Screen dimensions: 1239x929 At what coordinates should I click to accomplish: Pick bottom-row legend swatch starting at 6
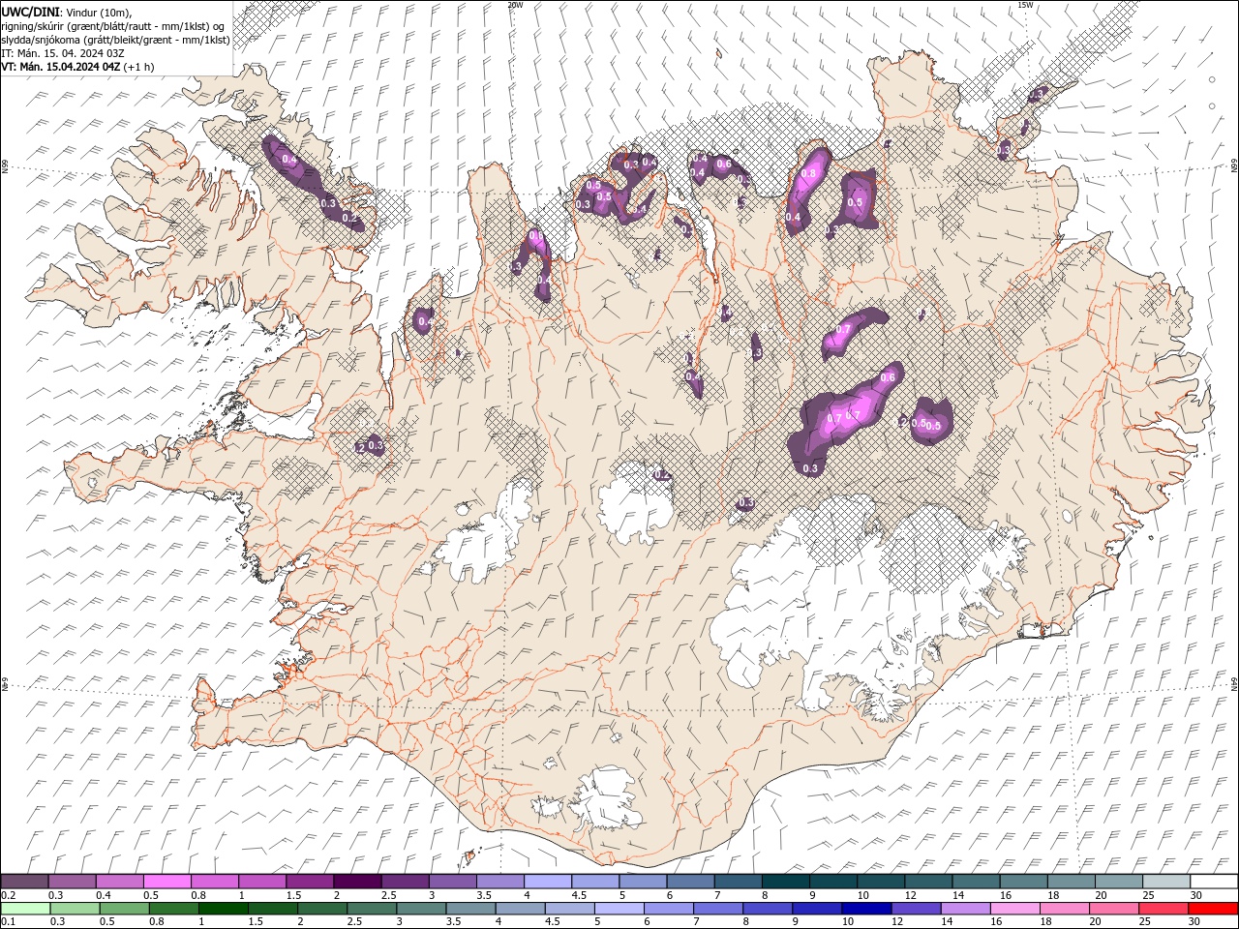(x=669, y=909)
